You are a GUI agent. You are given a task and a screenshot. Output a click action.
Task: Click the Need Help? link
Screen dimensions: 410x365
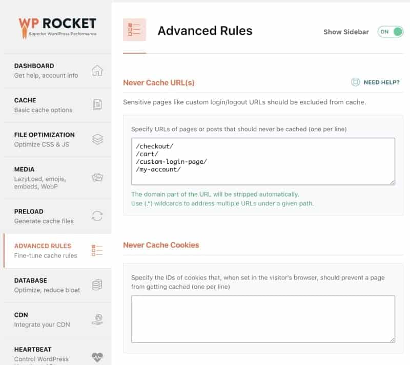tap(381, 82)
